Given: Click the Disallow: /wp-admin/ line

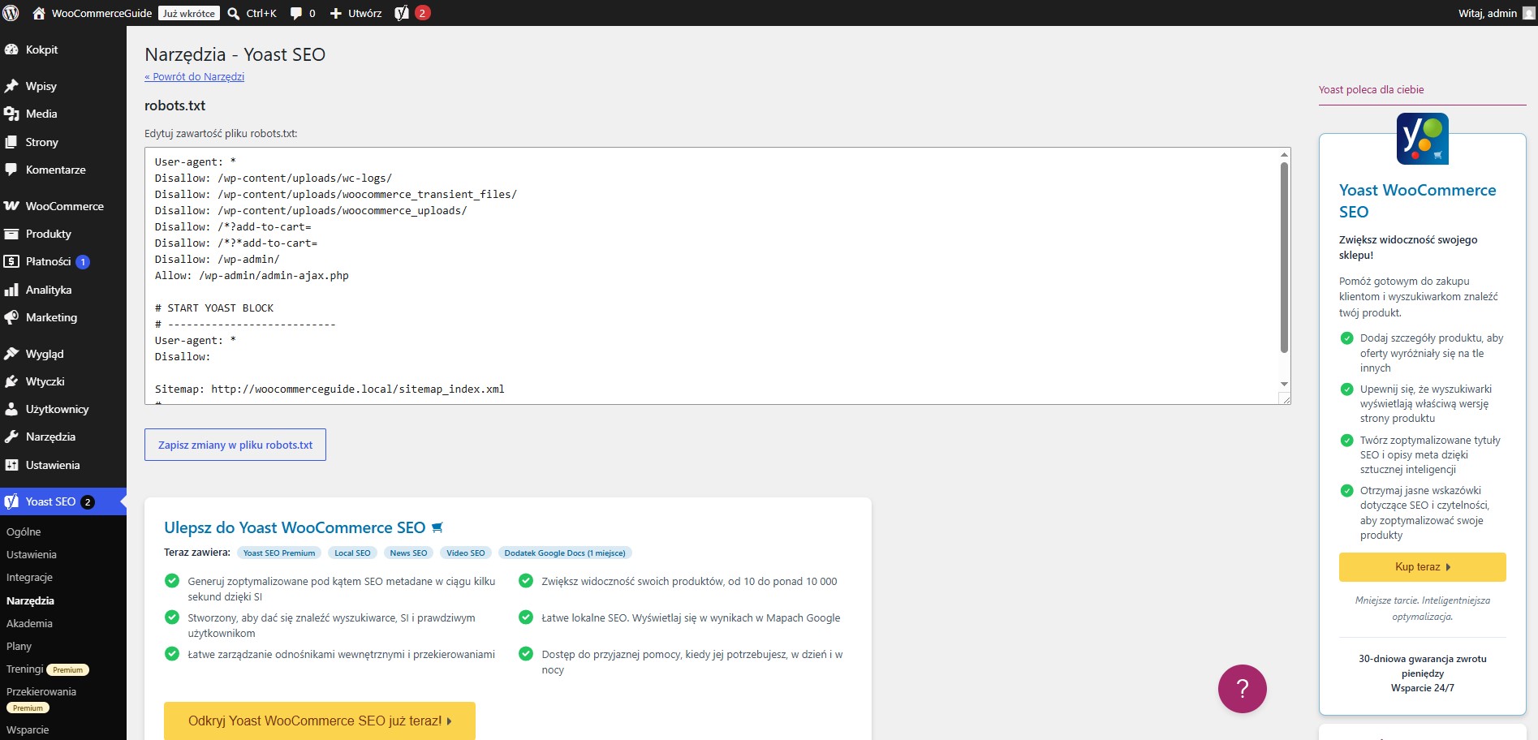Looking at the screenshot, I should click(217, 259).
